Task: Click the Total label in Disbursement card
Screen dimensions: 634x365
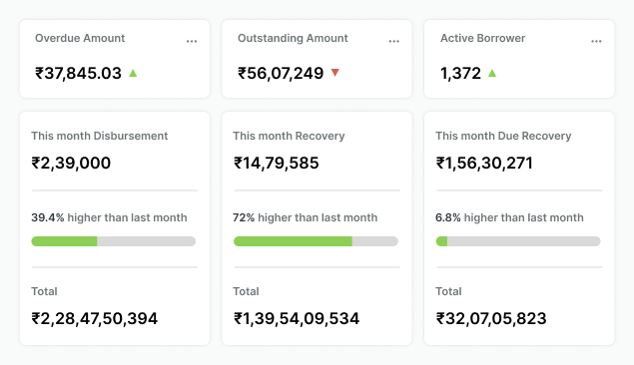Action: (x=45, y=291)
